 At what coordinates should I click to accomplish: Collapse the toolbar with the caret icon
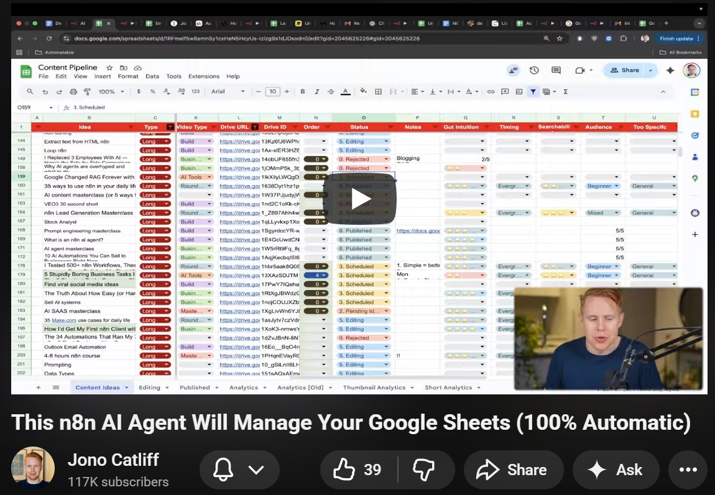tap(663, 91)
